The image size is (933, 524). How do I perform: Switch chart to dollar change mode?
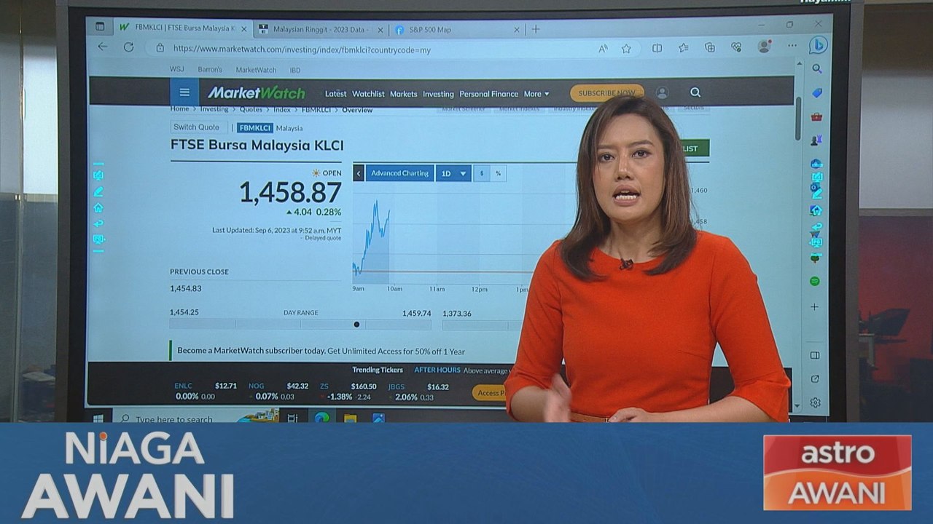(x=481, y=173)
